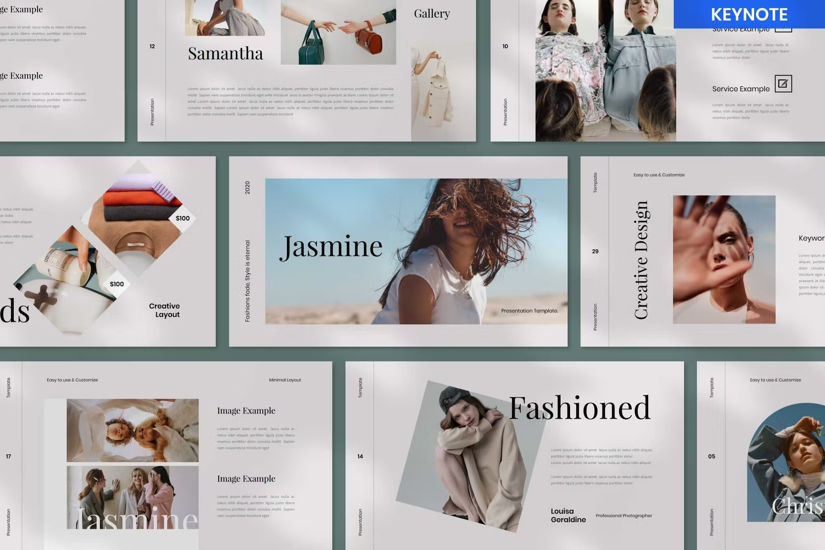Click the Presentation Template caption
This screenshot has height=550, width=825.
click(x=529, y=311)
